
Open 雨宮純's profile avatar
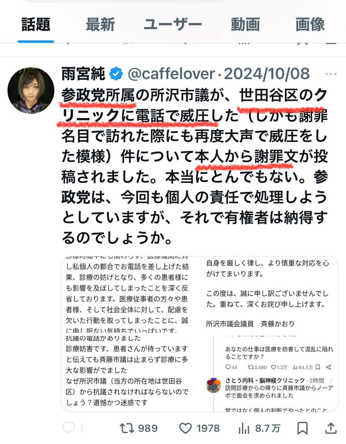31,91
